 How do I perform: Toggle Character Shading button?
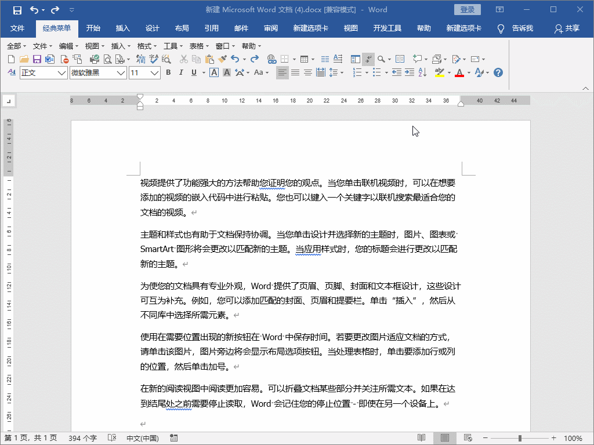[227, 72]
